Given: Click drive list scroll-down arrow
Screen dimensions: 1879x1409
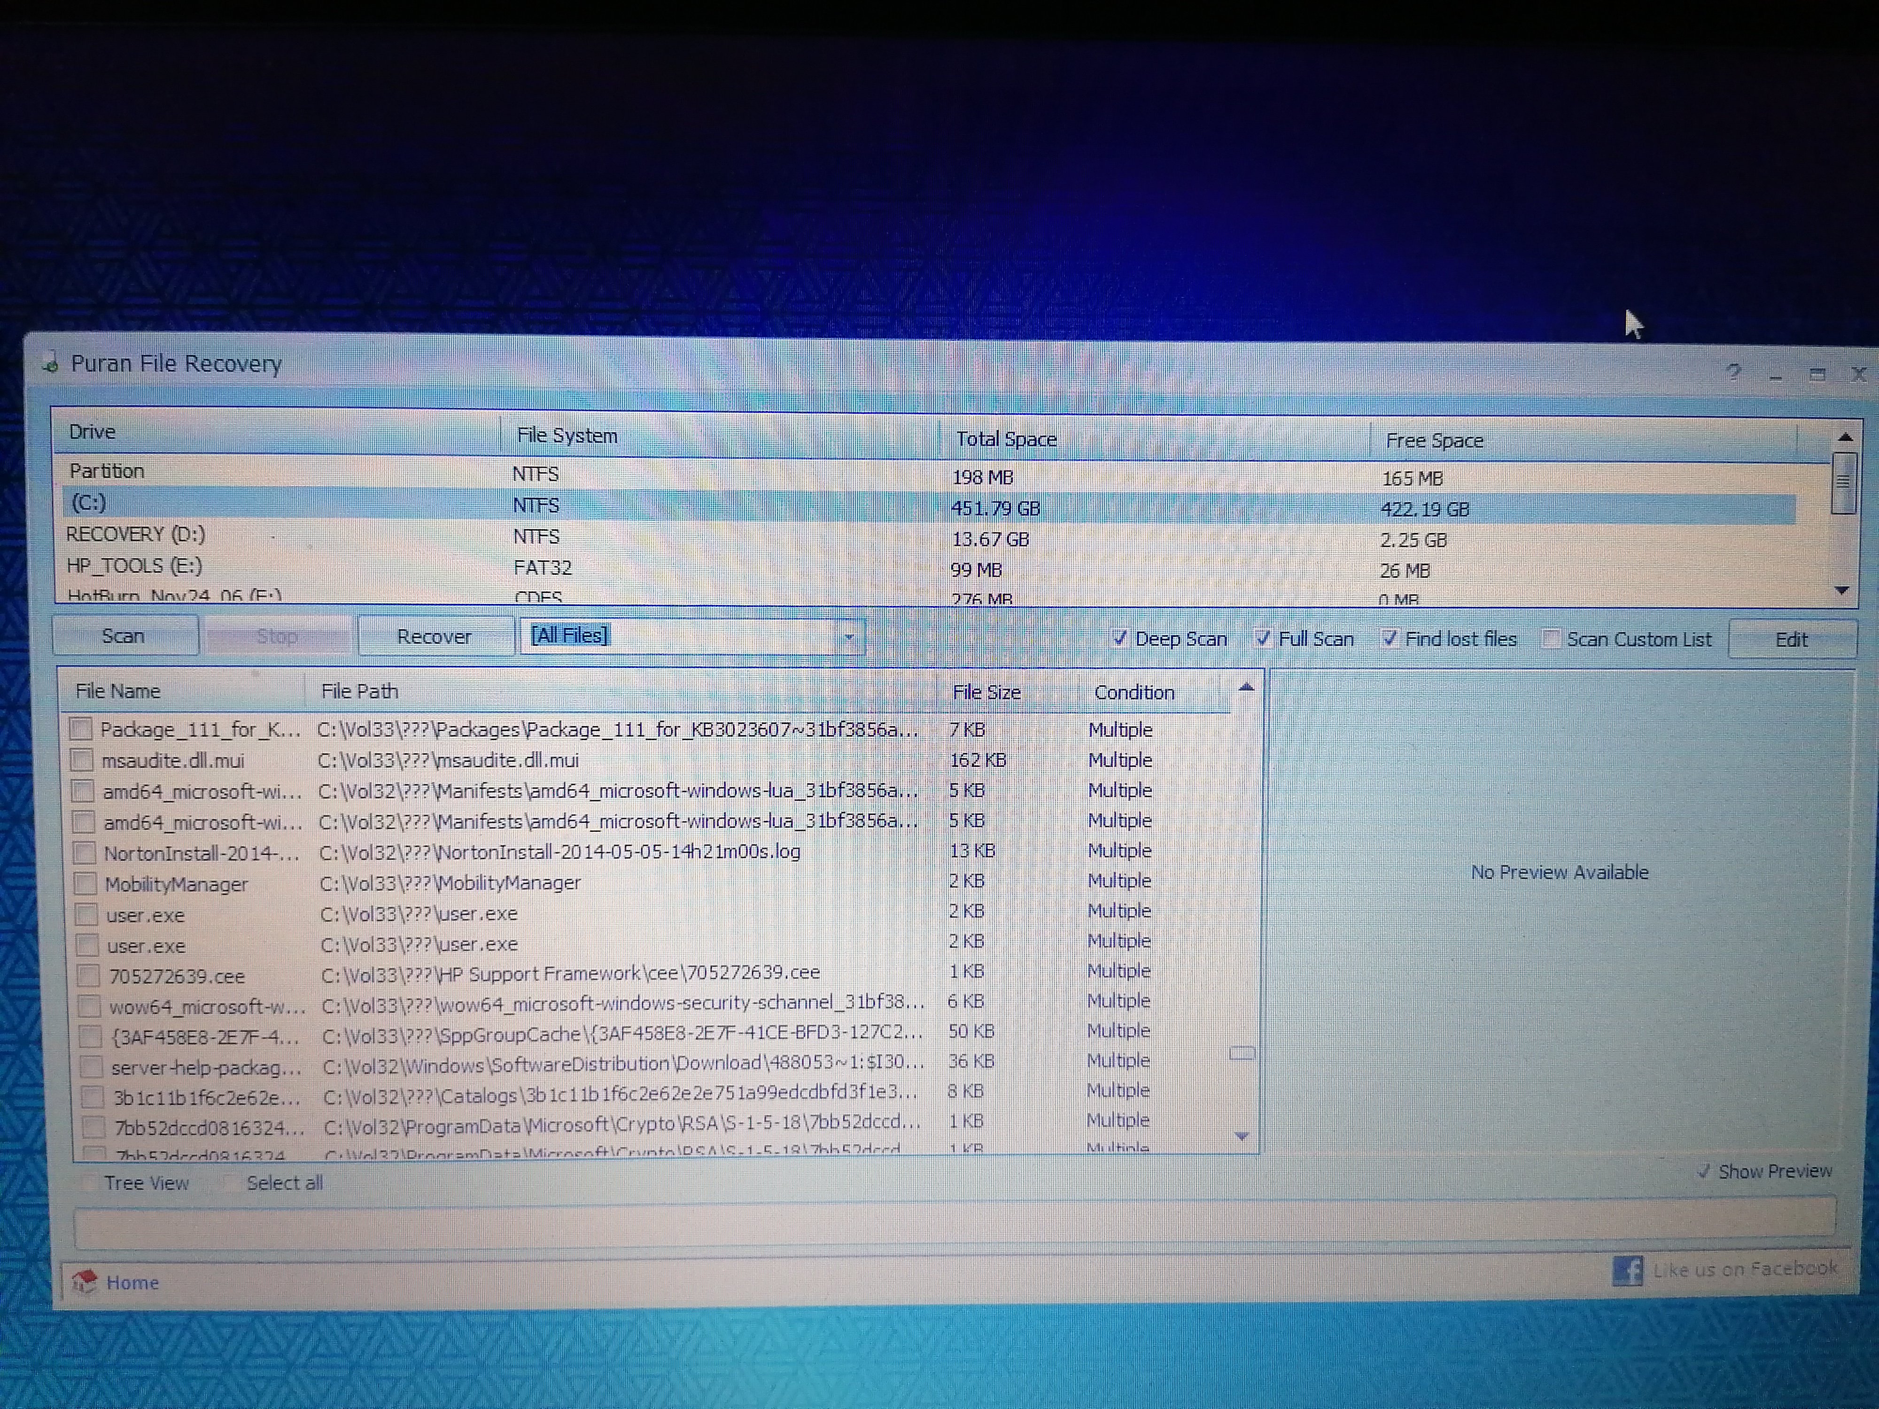Looking at the screenshot, I should point(1841,589).
